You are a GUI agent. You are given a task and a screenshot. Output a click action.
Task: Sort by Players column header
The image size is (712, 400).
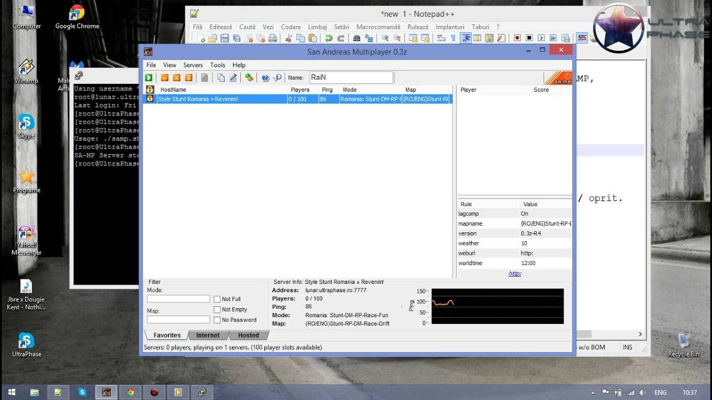304,89
